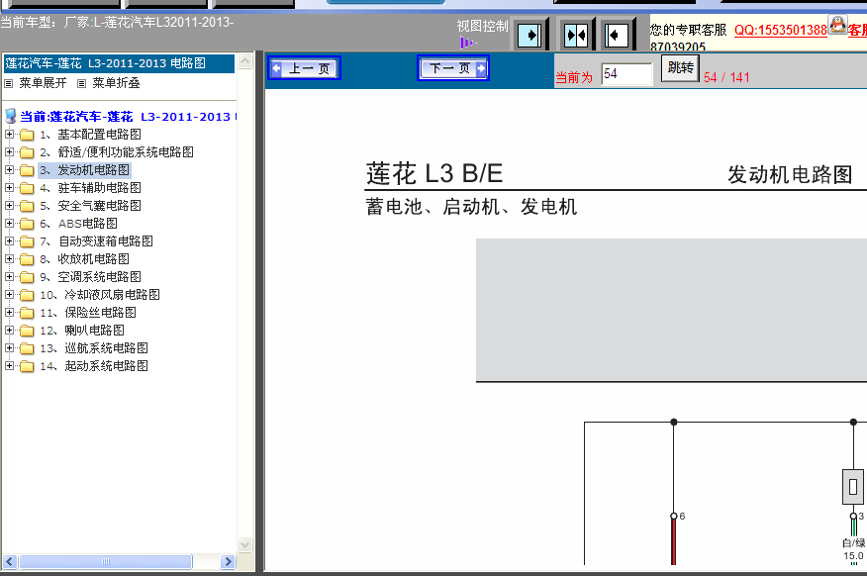This screenshot has width=867, height=576.
Task: Click the tree root 当前:莲花汽车-莲花 L3-2011-2013
Action: click(x=129, y=117)
